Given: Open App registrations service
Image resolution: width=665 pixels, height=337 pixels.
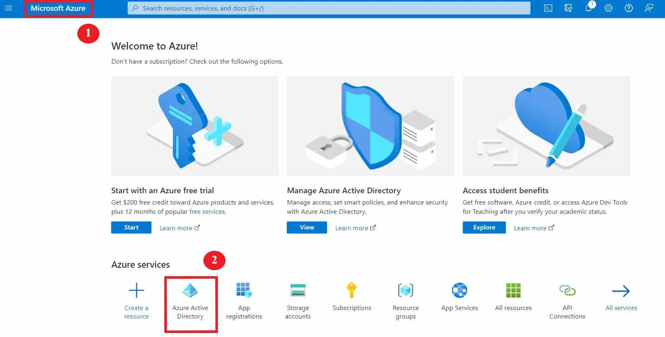Looking at the screenshot, I should tap(244, 291).
